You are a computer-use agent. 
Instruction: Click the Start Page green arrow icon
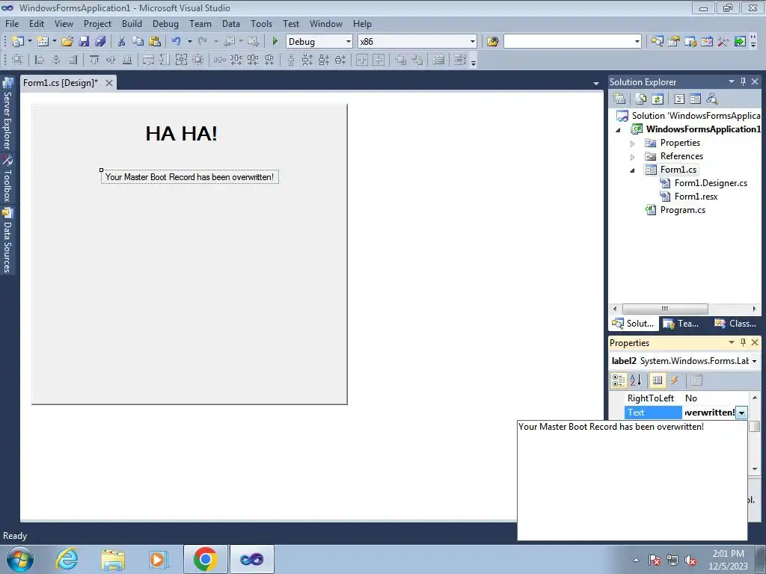[740, 42]
